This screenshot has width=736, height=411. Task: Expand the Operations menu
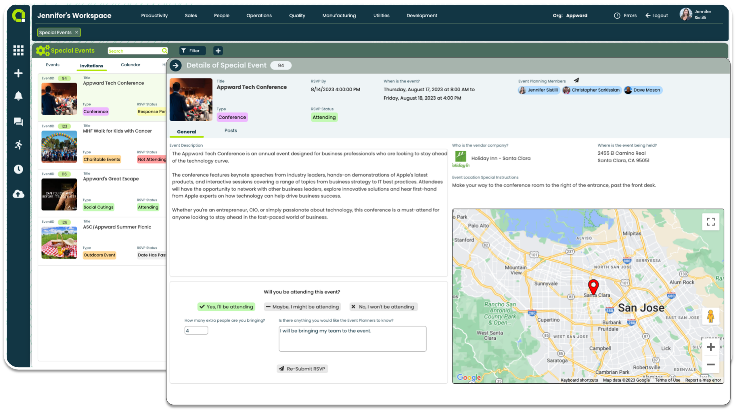click(259, 16)
